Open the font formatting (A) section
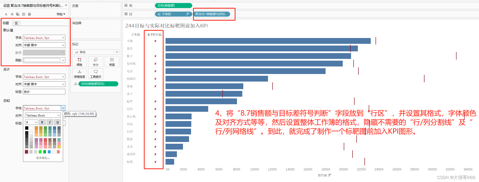Image resolution: width=479 pixels, height=182 pixels. tap(6, 14)
